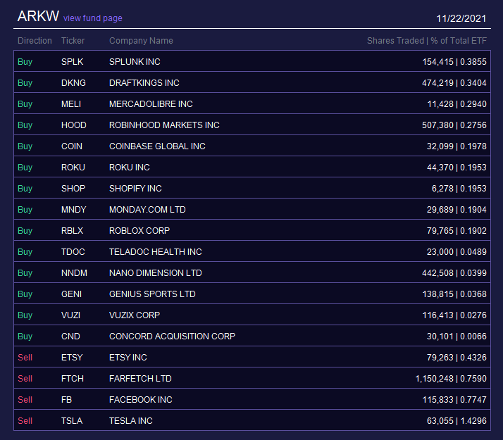Select the FTCH ticker
Screen dimensions: 503x440
(x=73, y=379)
